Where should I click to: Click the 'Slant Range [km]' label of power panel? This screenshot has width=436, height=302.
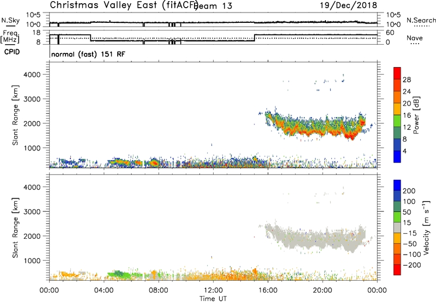(15, 115)
